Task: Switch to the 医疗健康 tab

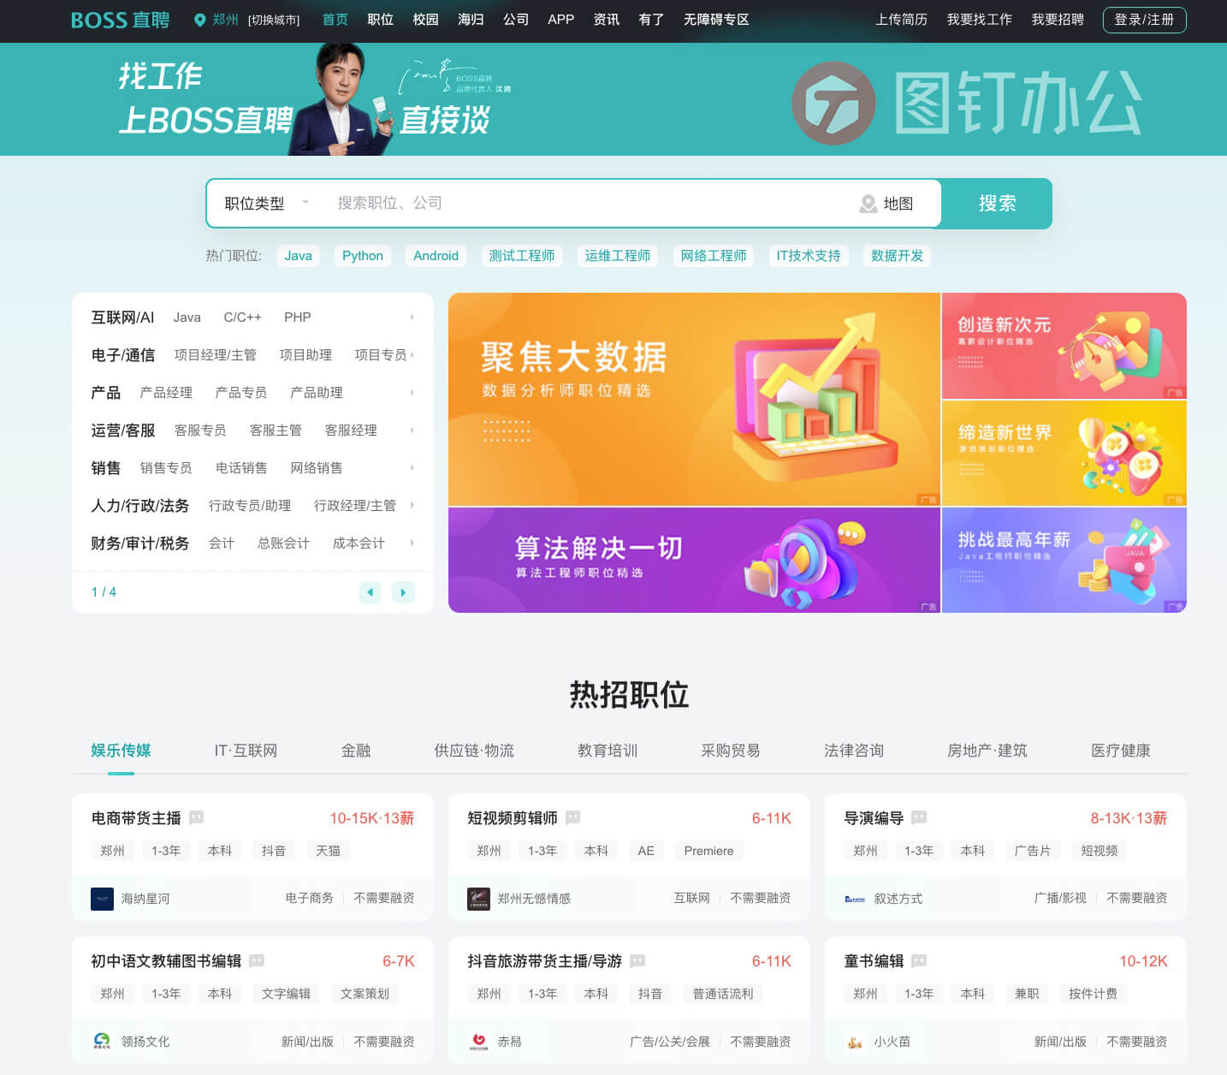Action: point(1120,751)
